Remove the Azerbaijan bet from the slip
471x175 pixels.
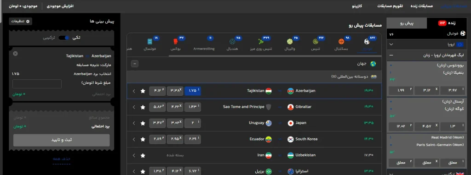[15, 54]
